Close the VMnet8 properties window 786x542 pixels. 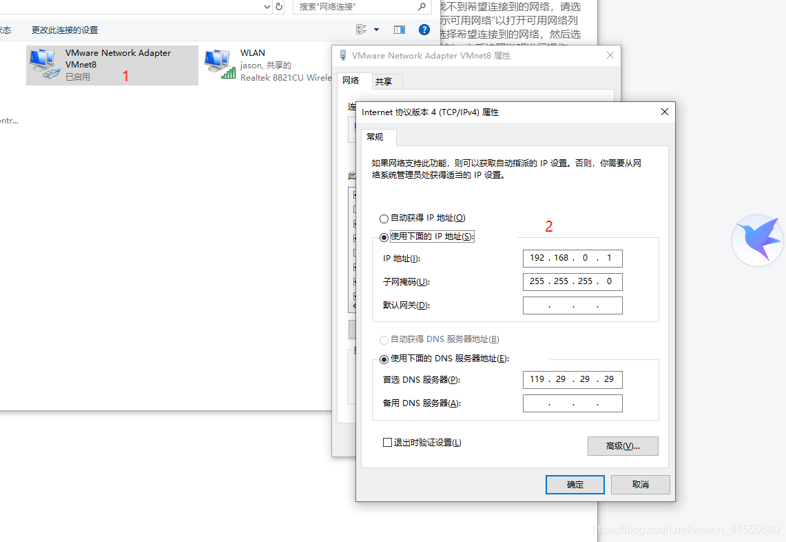tap(610, 55)
